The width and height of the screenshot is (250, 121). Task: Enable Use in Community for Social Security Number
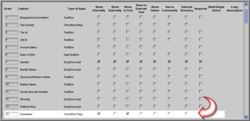point(169,91)
